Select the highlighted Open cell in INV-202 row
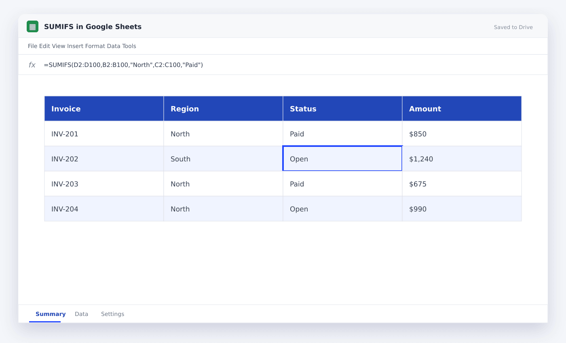The height and width of the screenshot is (343, 566). (x=342, y=159)
